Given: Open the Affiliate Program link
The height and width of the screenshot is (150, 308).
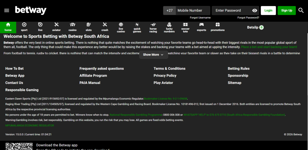Looking at the screenshot, I should 93,75.
